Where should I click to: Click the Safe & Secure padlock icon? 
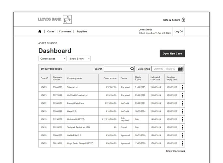(x=184, y=20)
